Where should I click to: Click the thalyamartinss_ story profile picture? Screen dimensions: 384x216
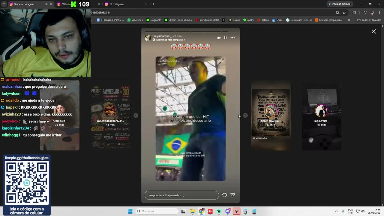click(148, 38)
